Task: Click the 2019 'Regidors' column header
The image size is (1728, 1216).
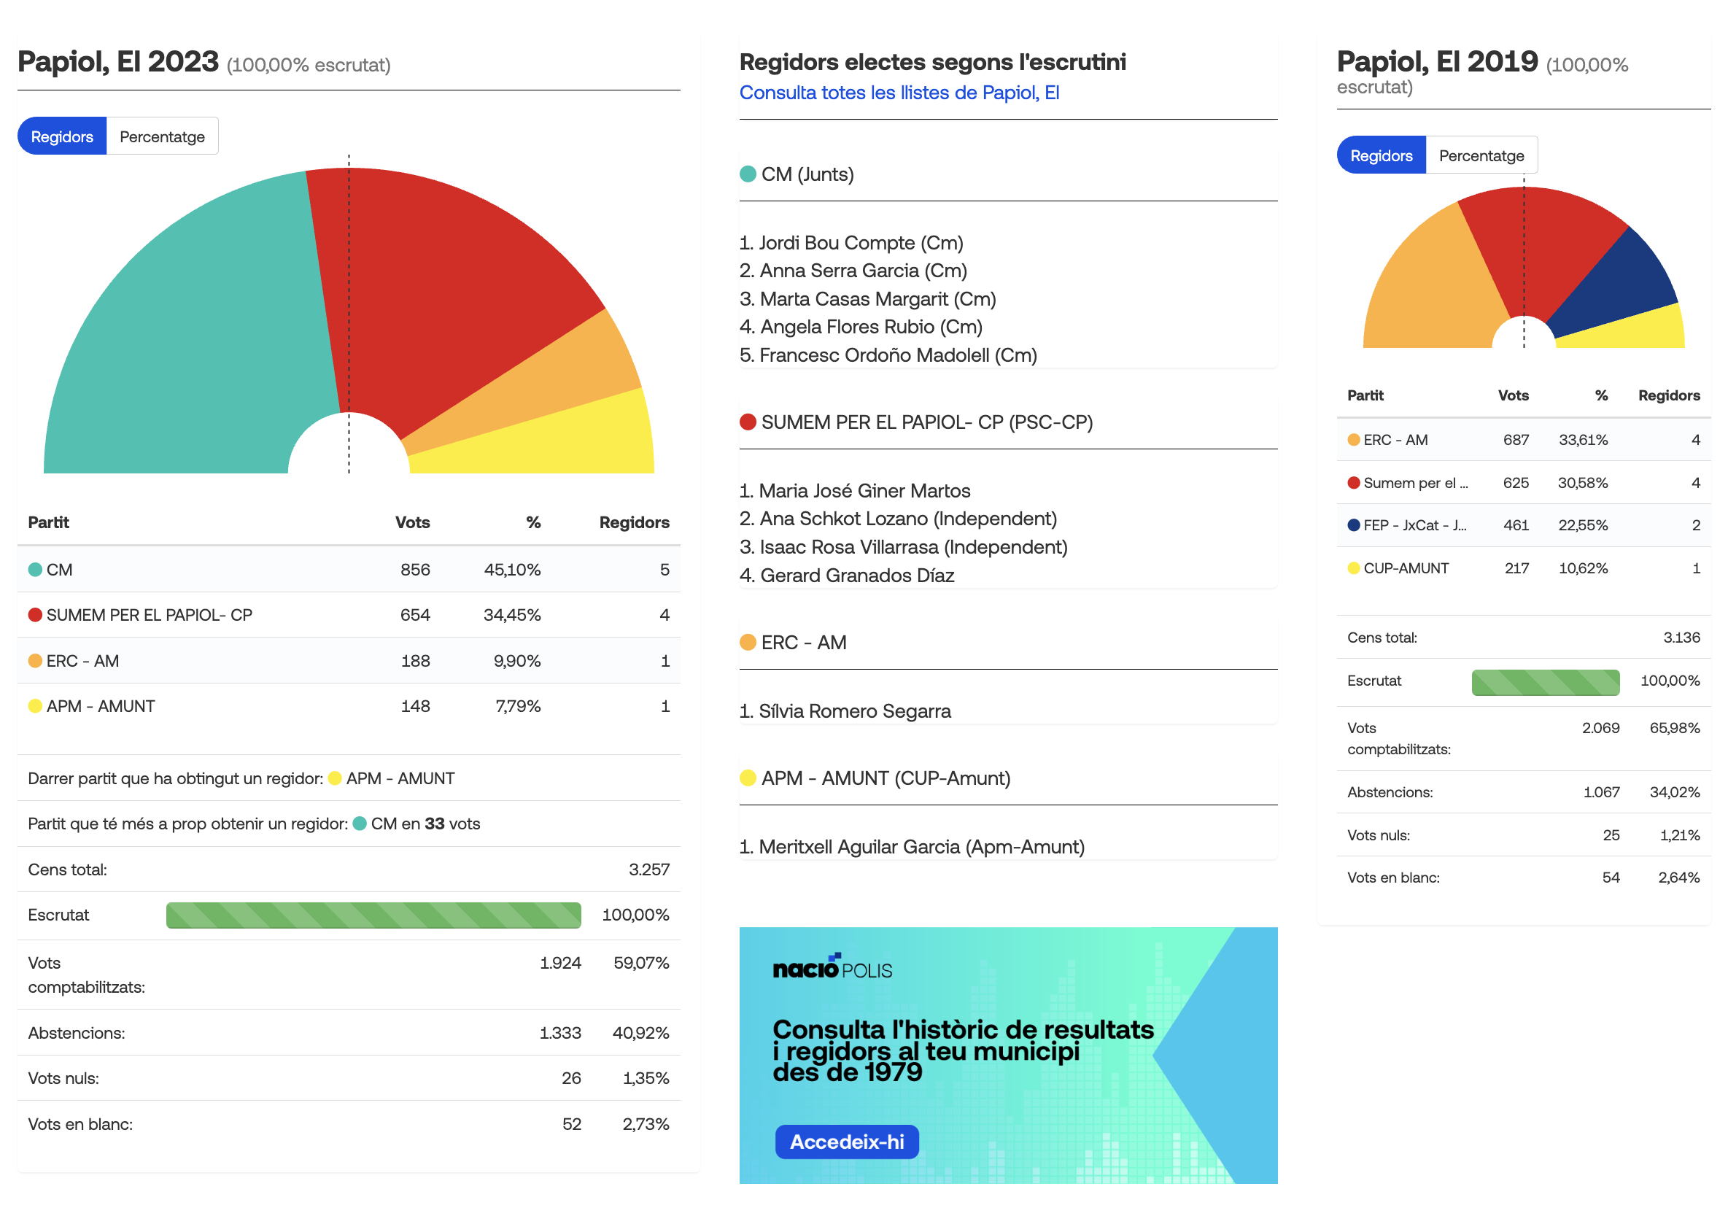Action: [x=1668, y=395]
